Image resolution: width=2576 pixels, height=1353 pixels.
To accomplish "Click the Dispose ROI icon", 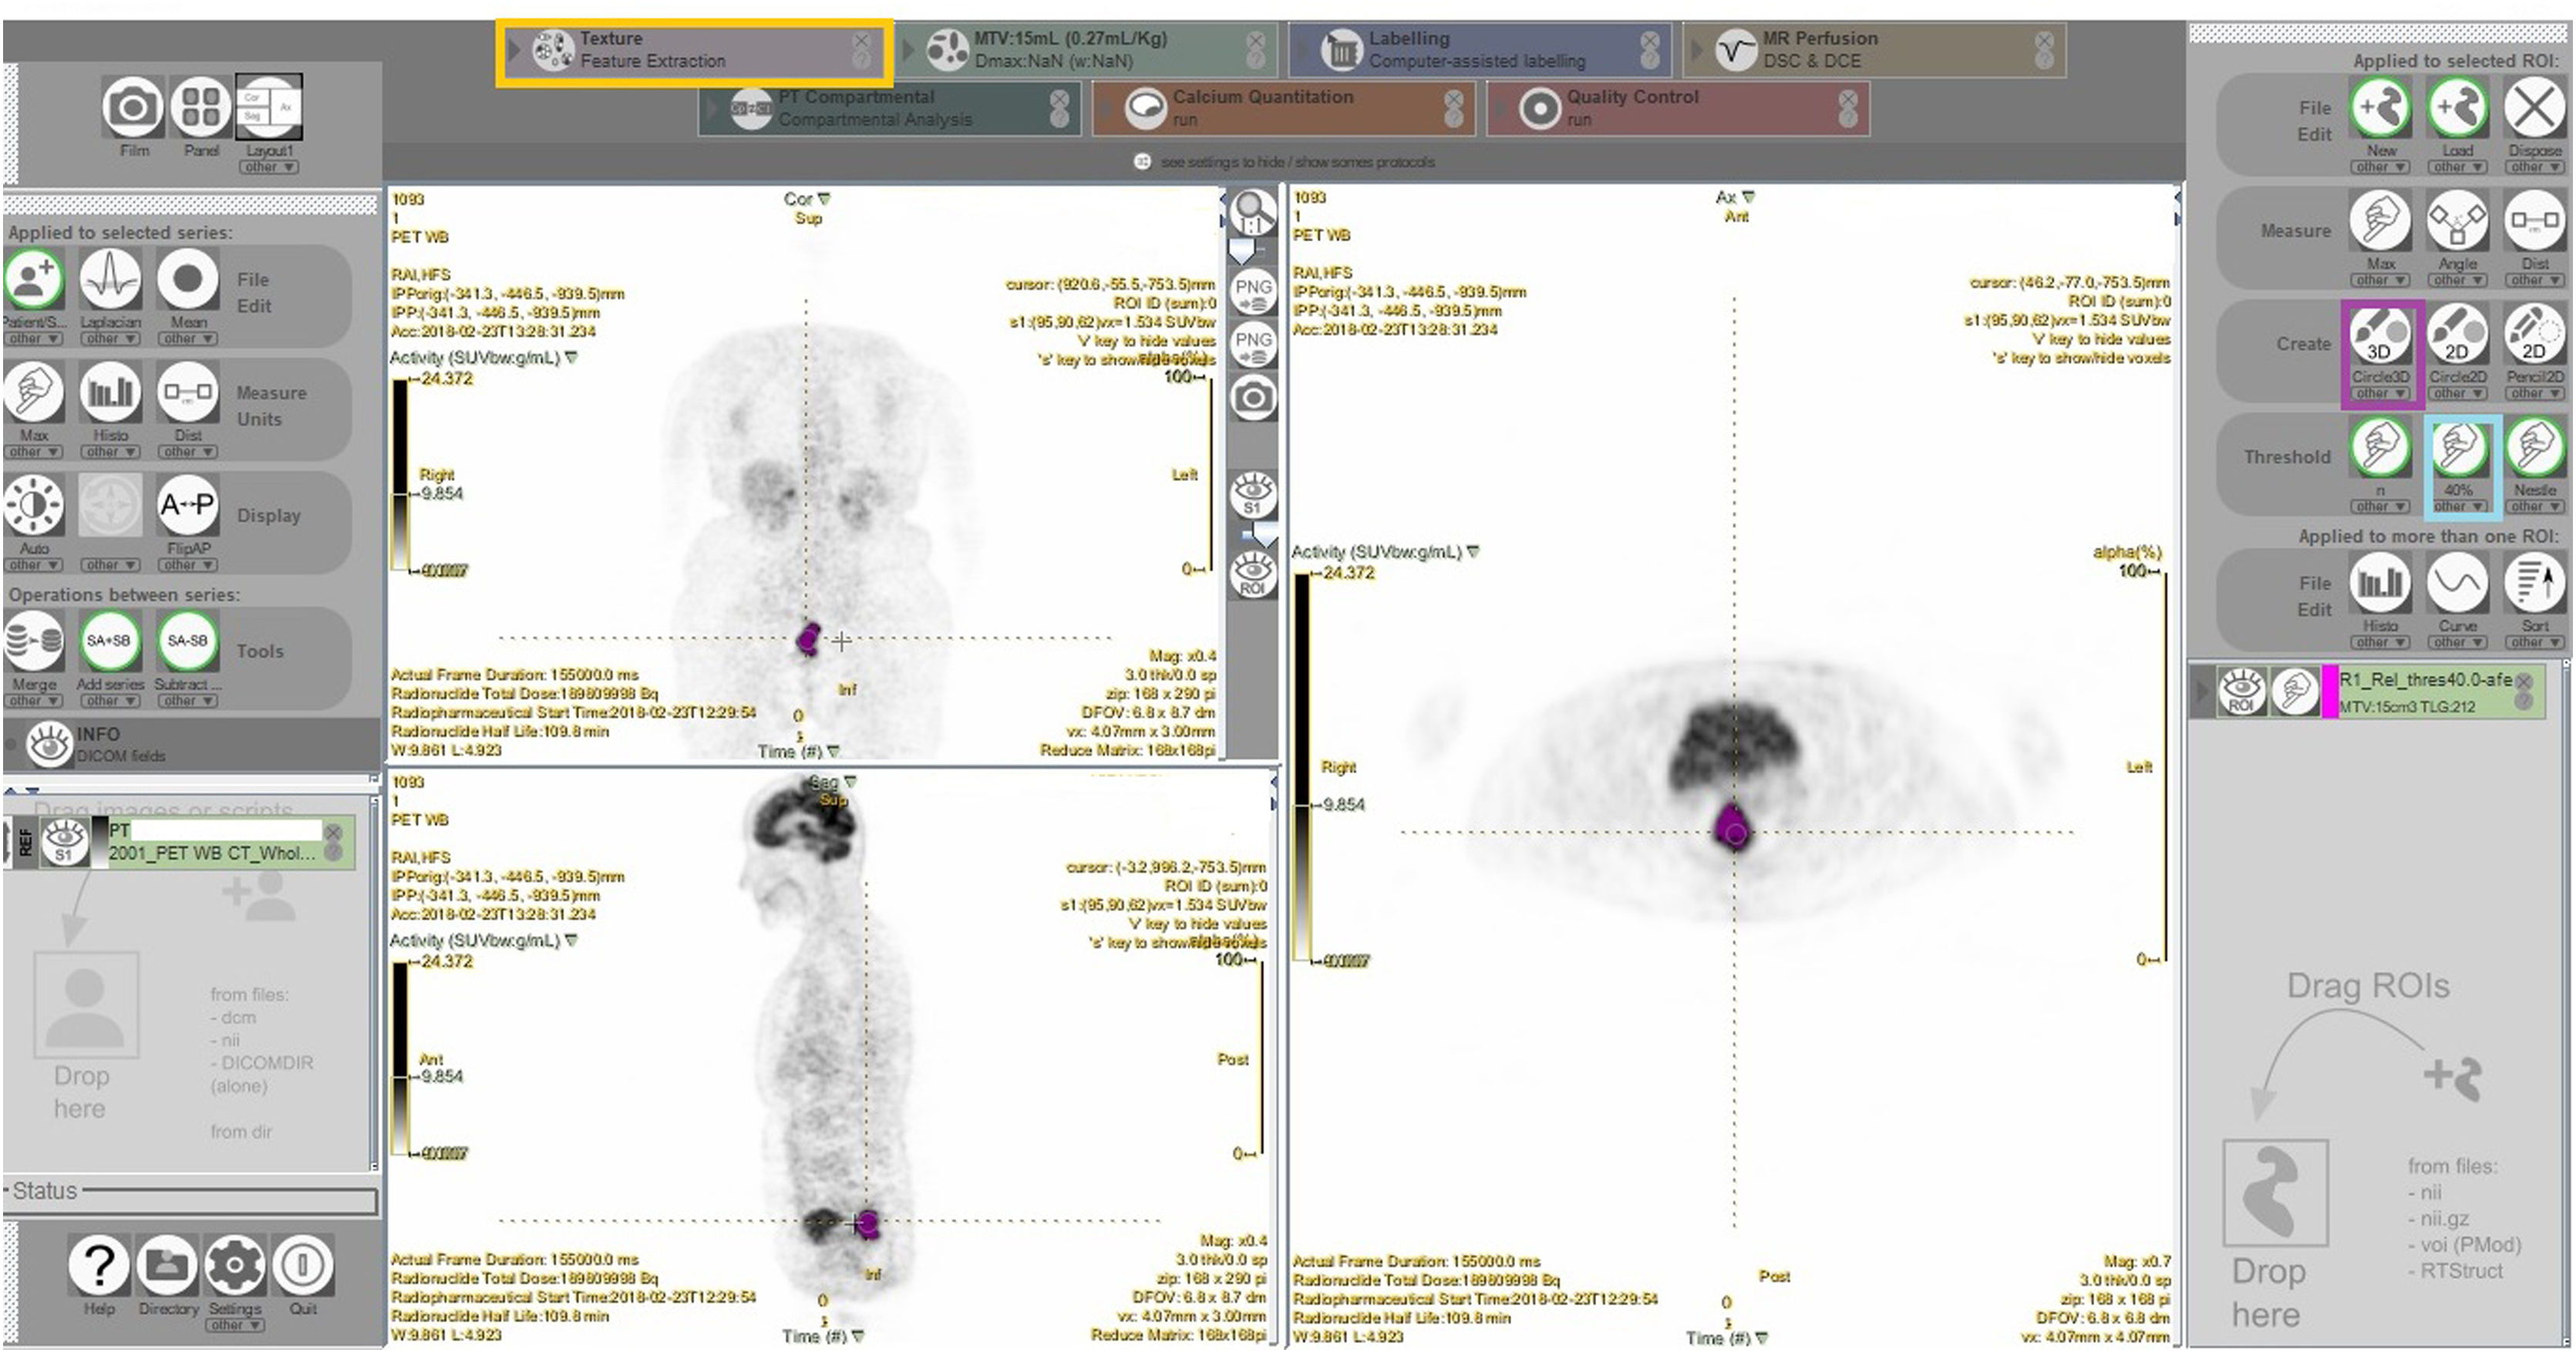I will (2534, 108).
